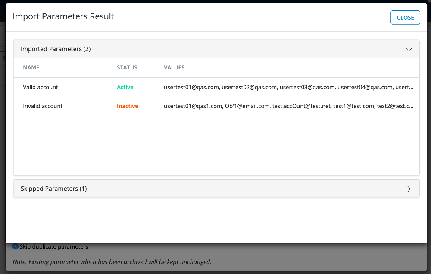Screen dimensions: 431x274
Task: Close the Import Parameters Result dialog
Action: point(405,18)
